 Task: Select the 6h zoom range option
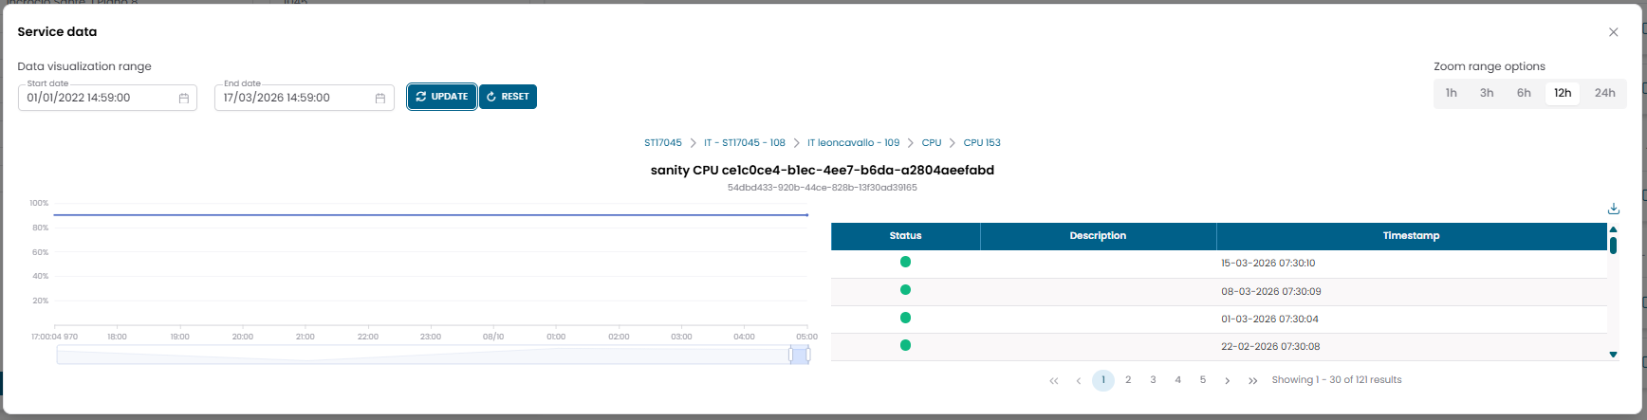pos(1524,93)
